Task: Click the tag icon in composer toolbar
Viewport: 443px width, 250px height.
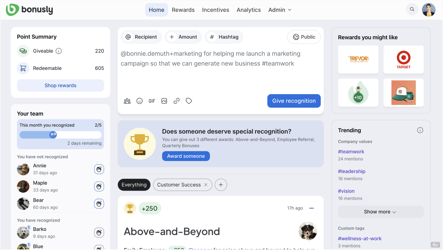Action: click(189, 101)
